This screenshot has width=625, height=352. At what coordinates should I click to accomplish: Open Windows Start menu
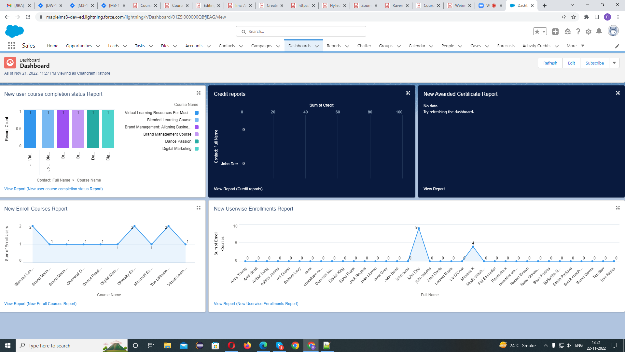click(x=8, y=345)
